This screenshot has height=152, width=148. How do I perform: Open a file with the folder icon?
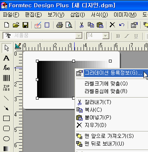coord(16,25)
